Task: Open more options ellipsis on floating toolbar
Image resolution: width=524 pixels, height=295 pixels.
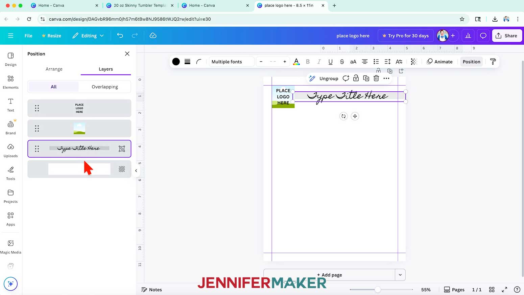Action: [386, 78]
